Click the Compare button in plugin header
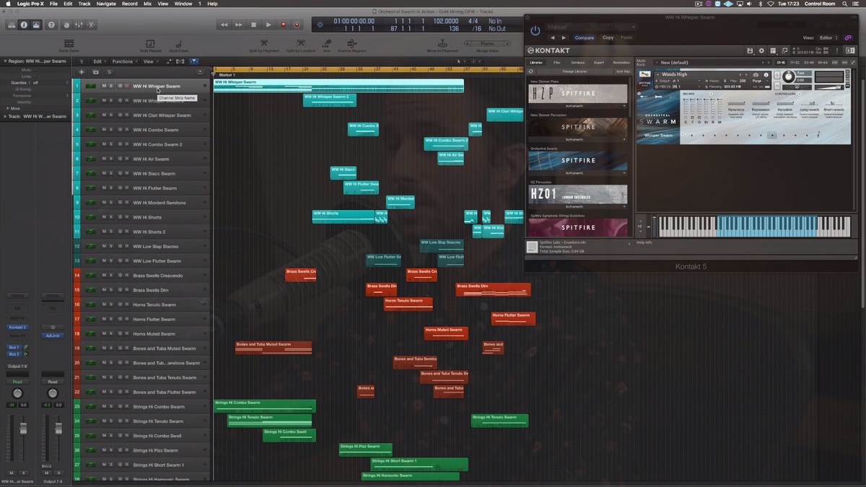The height and width of the screenshot is (487, 866). pyautogui.click(x=585, y=38)
